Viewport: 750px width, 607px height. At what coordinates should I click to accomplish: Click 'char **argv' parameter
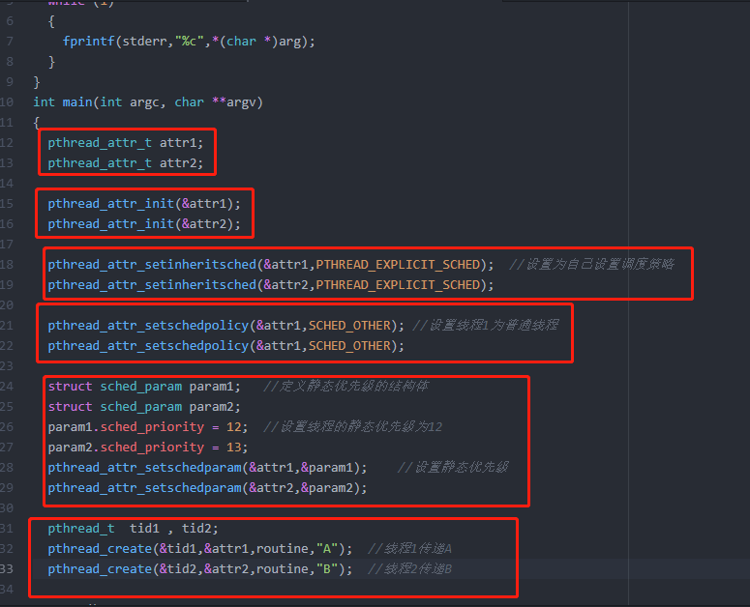[219, 102]
